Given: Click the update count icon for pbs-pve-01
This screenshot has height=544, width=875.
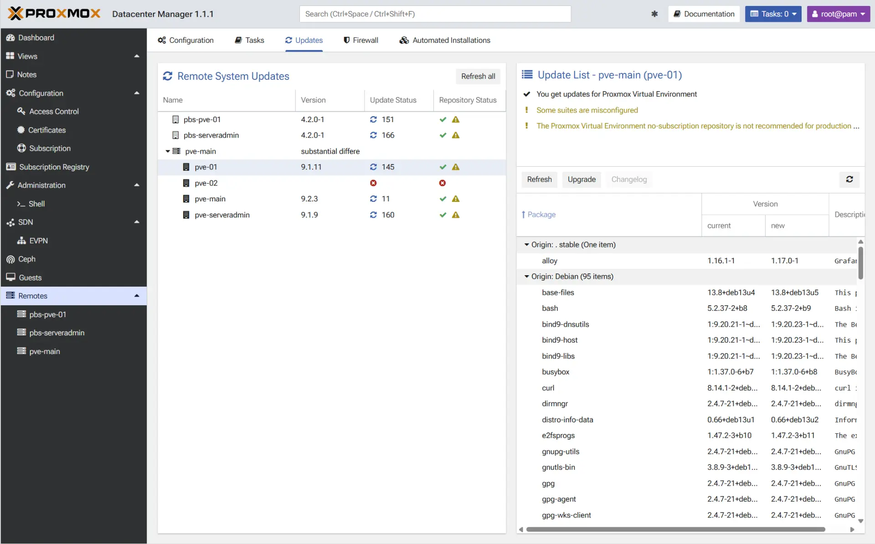Looking at the screenshot, I should 373,119.
